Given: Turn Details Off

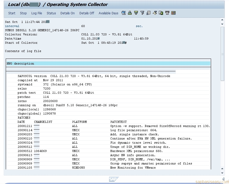Looking at the screenshot, I should (87, 13).
